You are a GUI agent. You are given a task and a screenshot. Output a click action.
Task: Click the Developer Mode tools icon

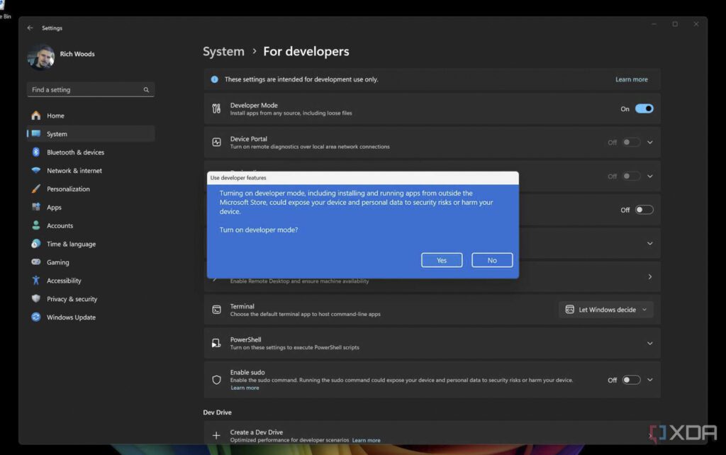click(216, 108)
